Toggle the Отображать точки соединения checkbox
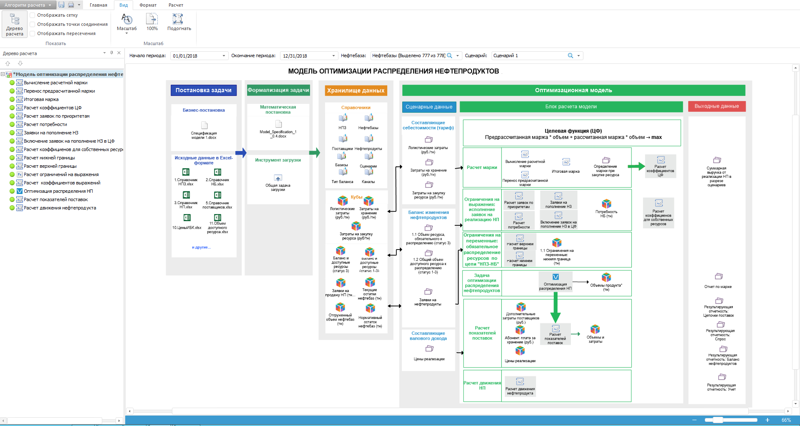 [x=33, y=24]
